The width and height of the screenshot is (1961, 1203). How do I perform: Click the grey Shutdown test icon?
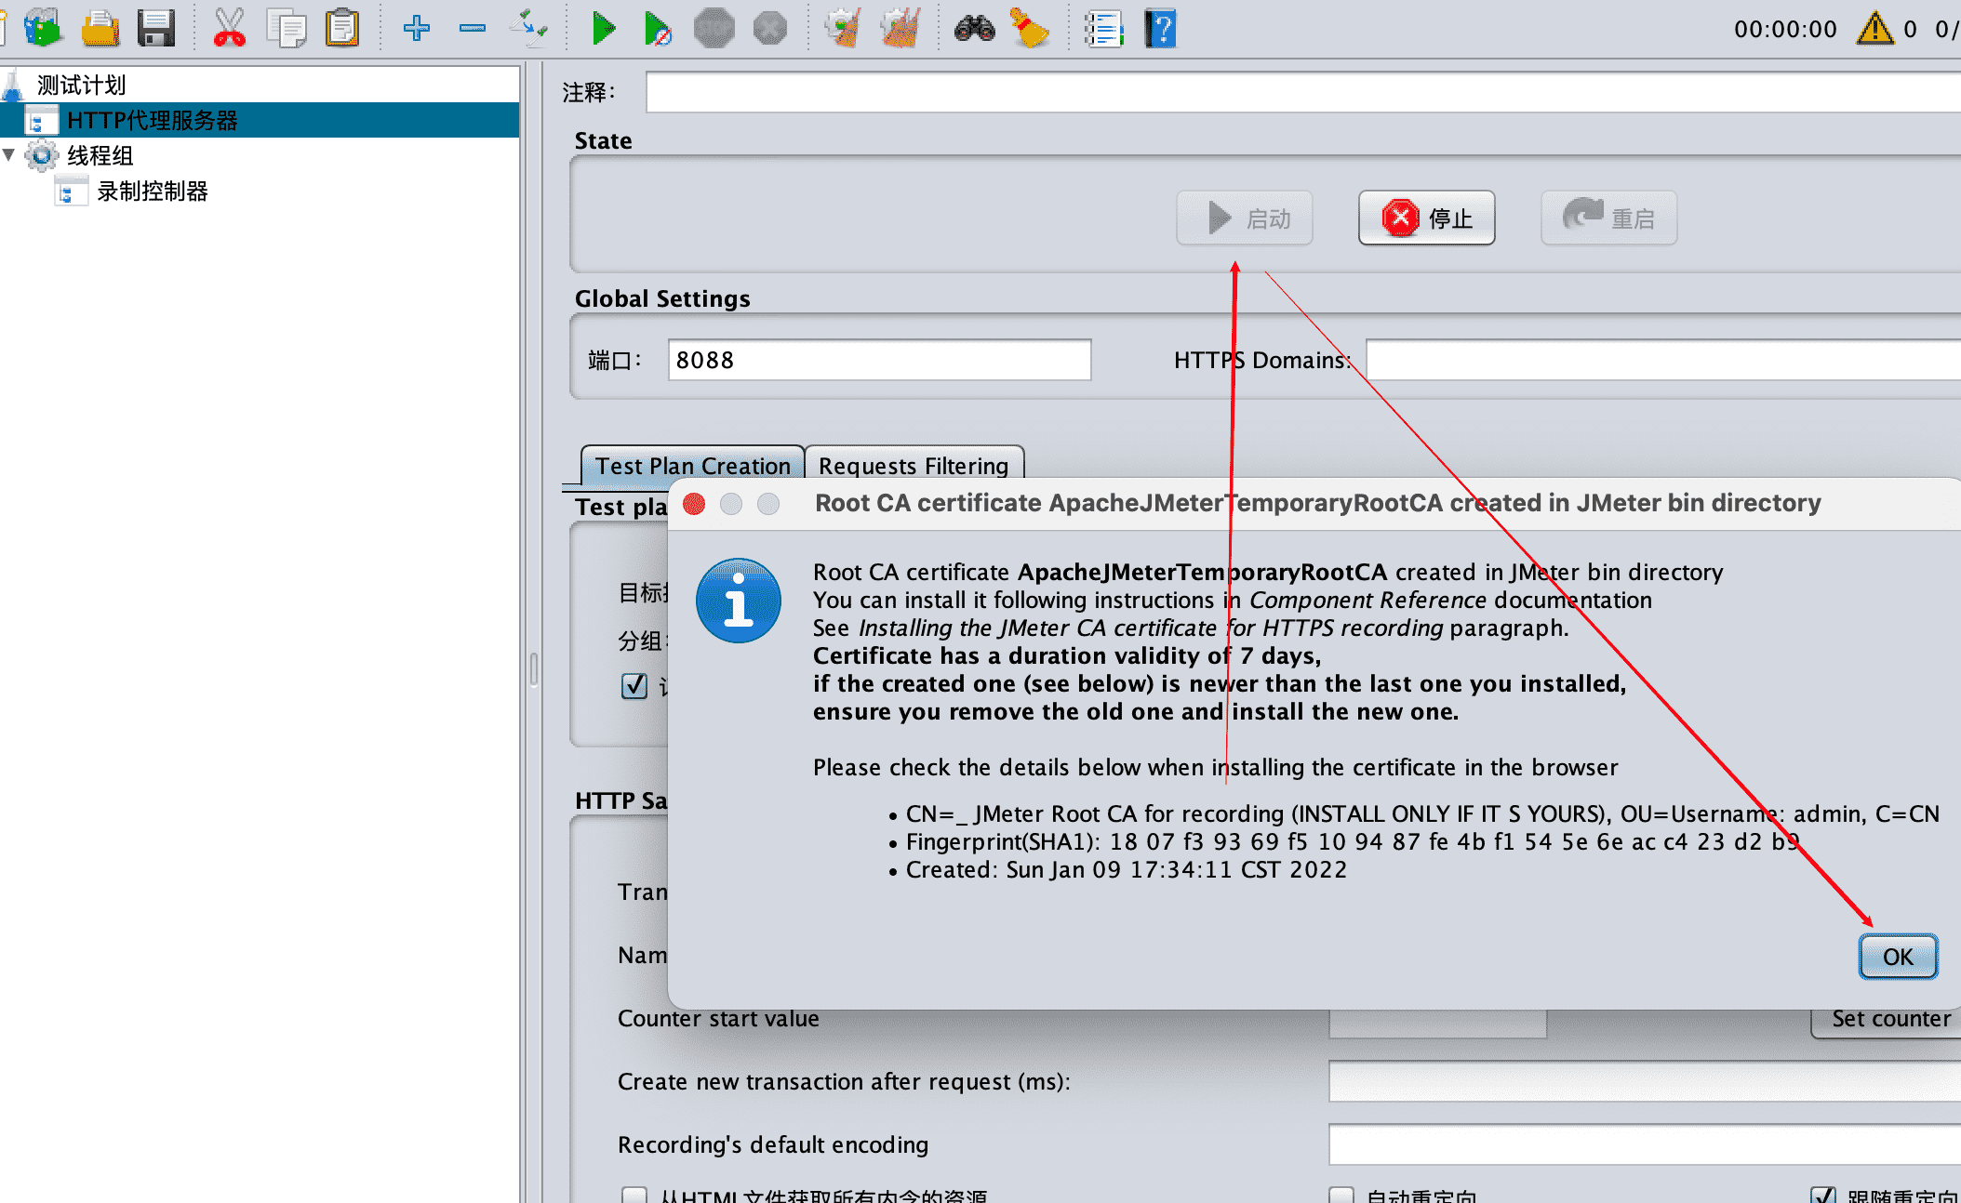point(769,28)
